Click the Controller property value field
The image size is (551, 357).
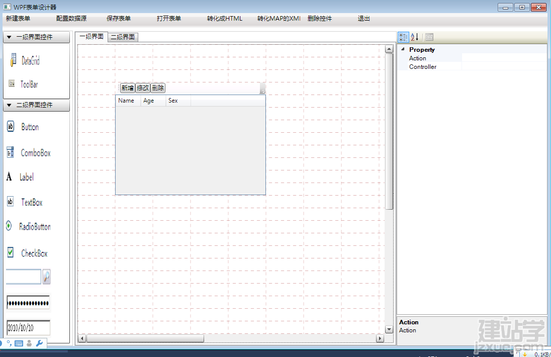[x=504, y=66]
